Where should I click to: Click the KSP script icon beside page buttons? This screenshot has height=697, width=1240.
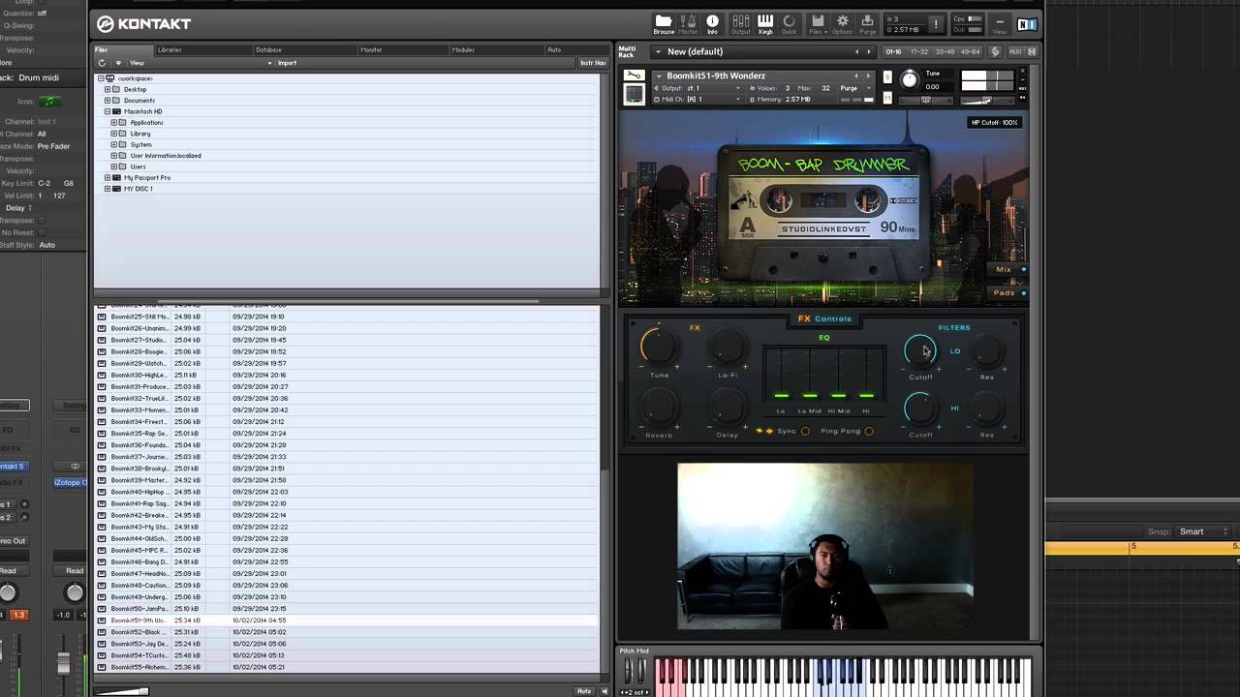pyautogui.click(x=997, y=51)
